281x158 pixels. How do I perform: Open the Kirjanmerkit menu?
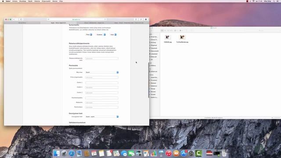point(46,1)
